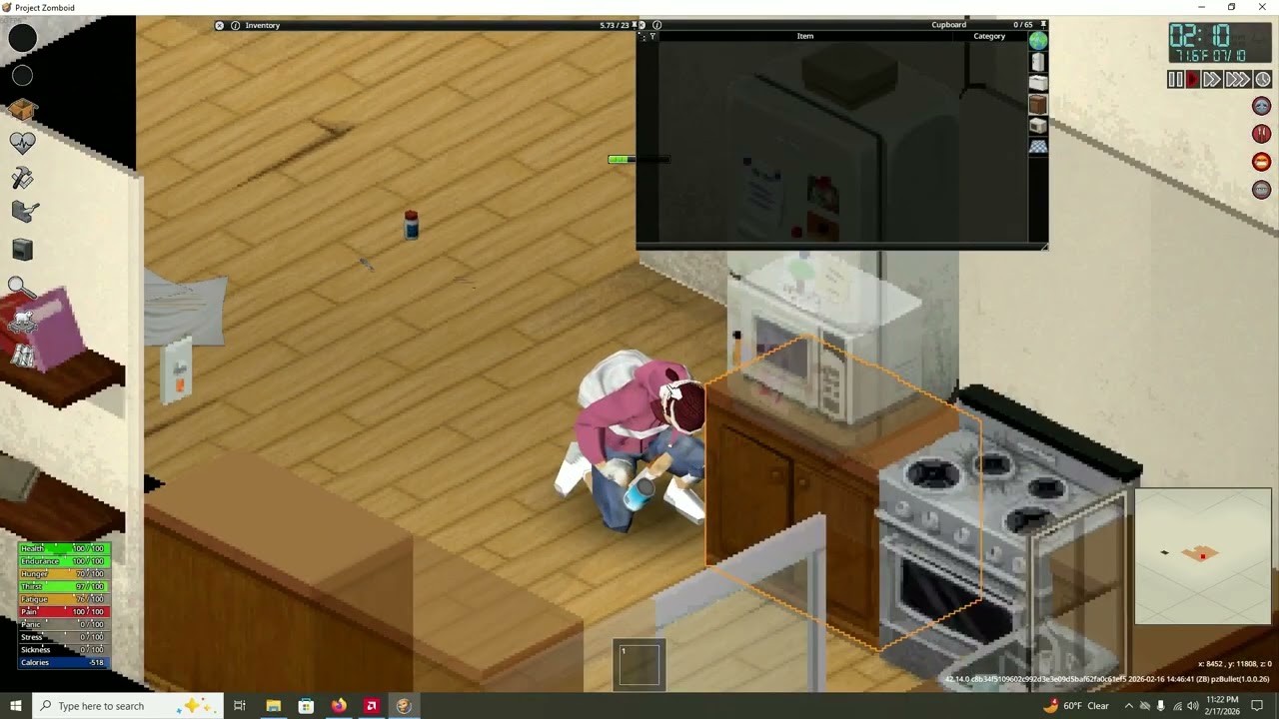Viewport: 1279px width, 719px height.
Task: Open File Explorer from the taskbar
Action: (273, 706)
